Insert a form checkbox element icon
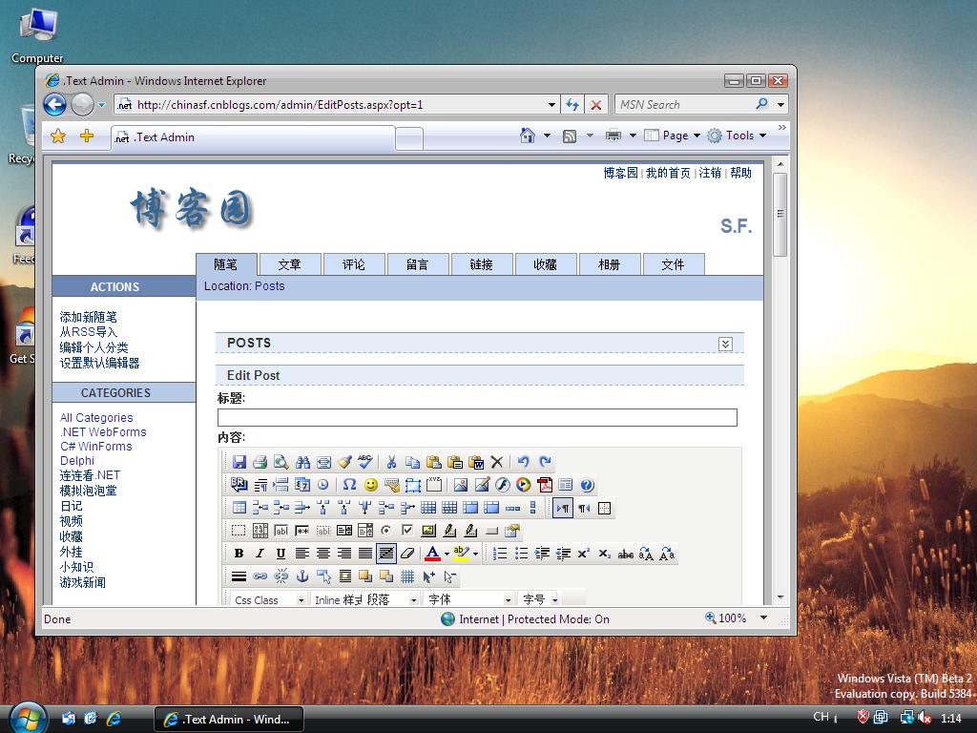The width and height of the screenshot is (977, 733). 406,531
